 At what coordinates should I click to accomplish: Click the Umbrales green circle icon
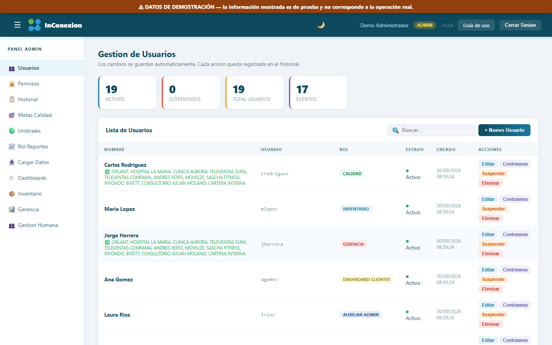[12, 131]
